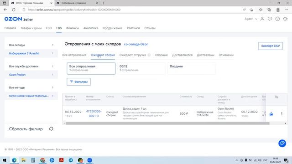Switch to the Требования к упаковке browser tab

coord(78,3)
